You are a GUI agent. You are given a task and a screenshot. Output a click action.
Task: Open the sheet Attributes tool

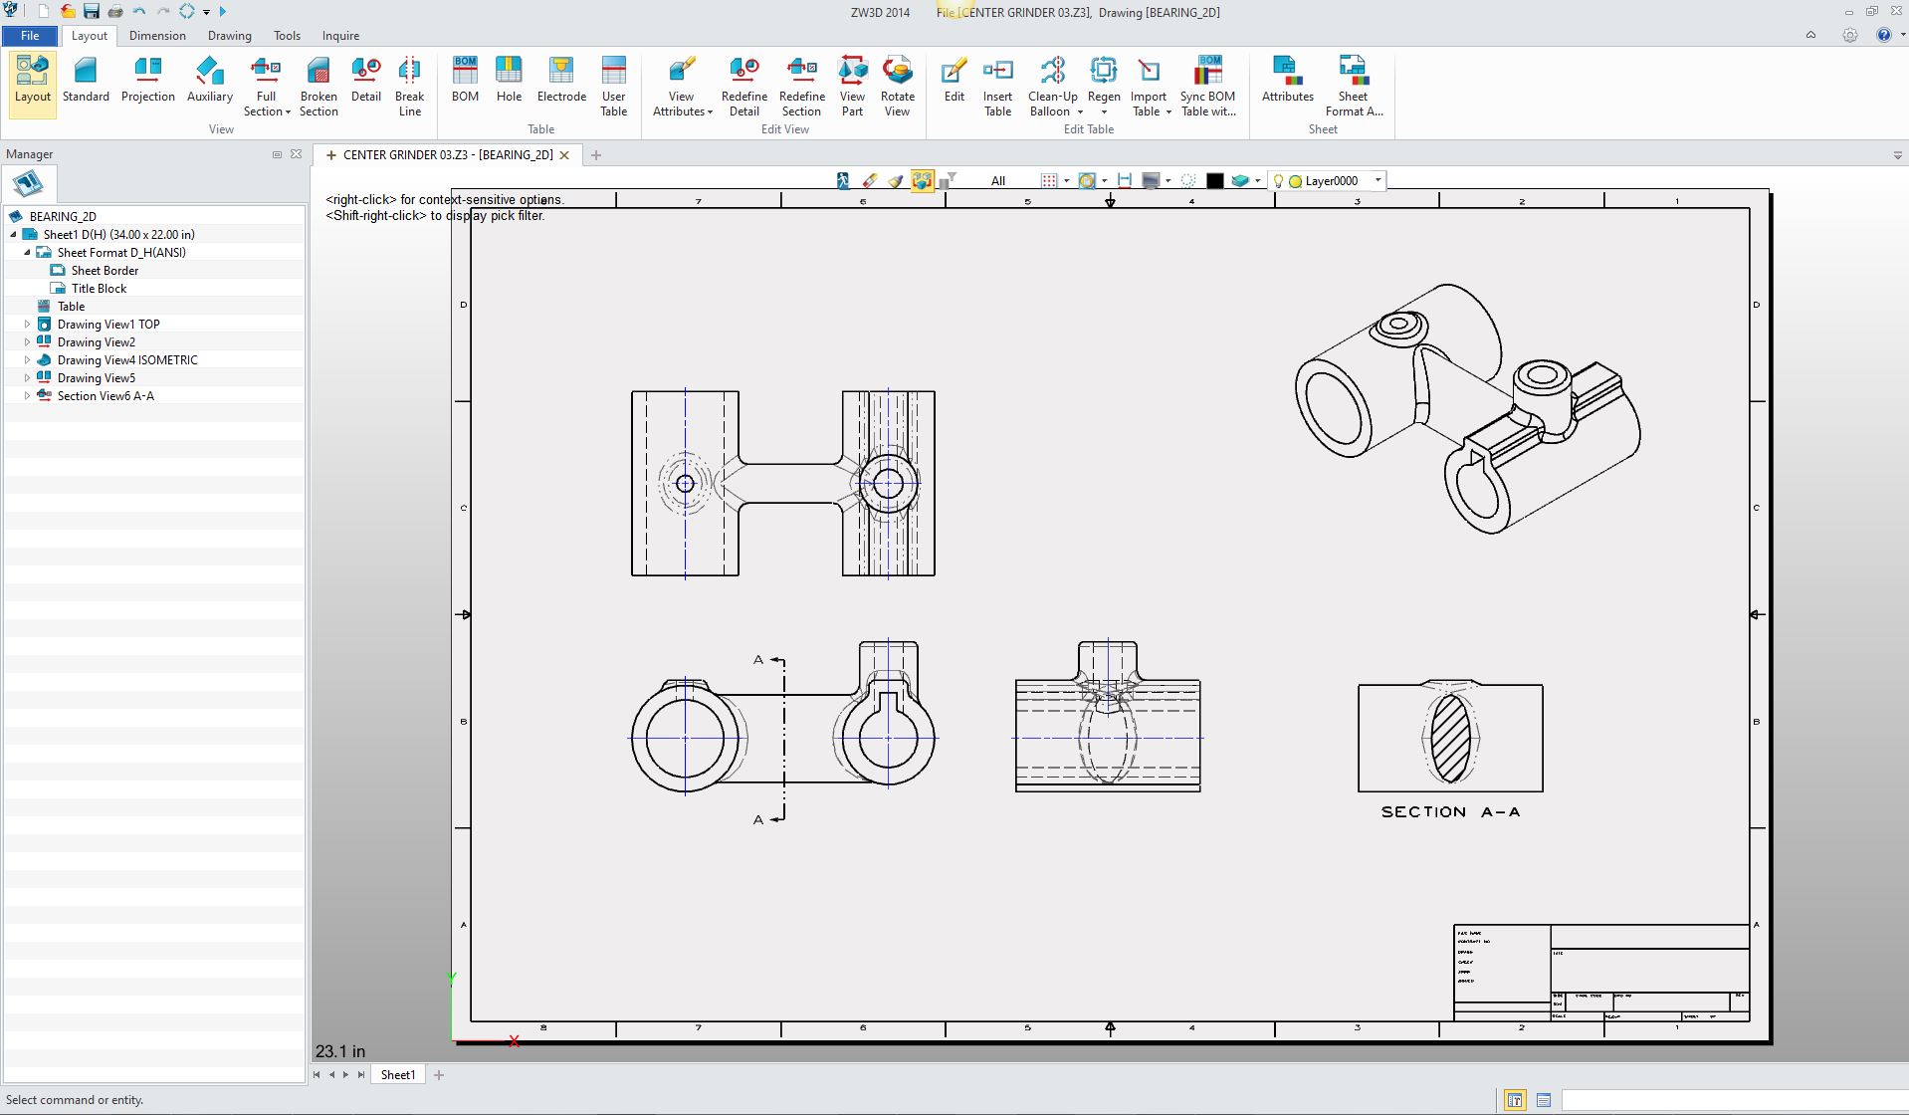[x=1288, y=80]
